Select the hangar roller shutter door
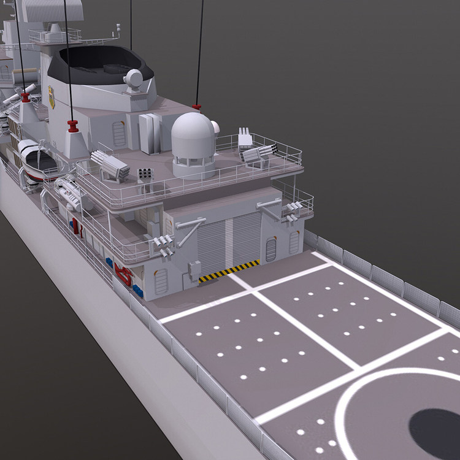This screenshot has height=460, width=460. [x=229, y=242]
